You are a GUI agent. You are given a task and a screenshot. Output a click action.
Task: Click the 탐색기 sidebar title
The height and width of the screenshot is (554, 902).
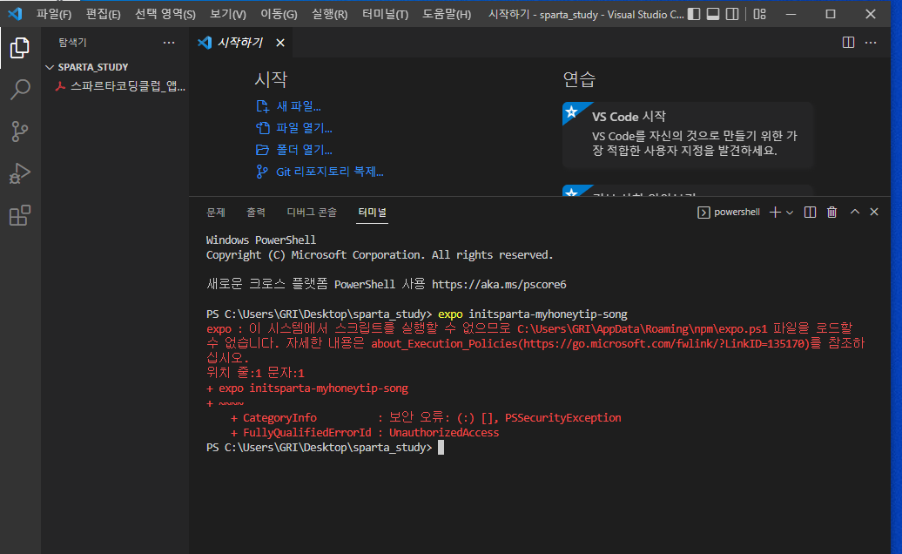click(72, 43)
